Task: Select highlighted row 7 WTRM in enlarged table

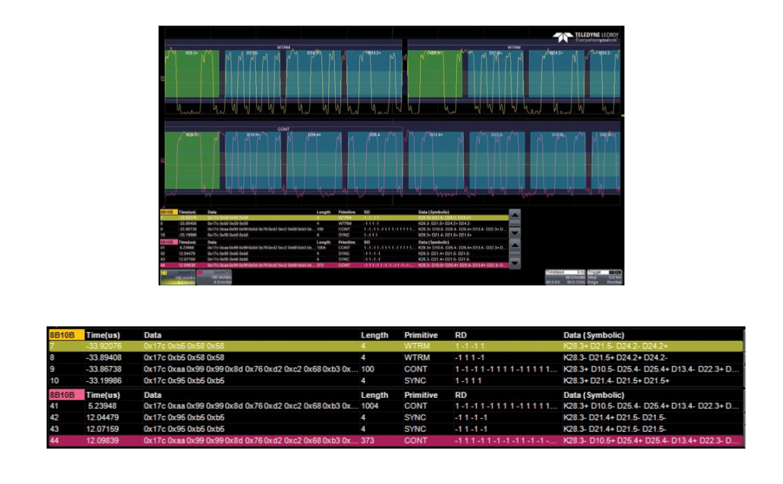Action: pyautogui.click(x=395, y=345)
